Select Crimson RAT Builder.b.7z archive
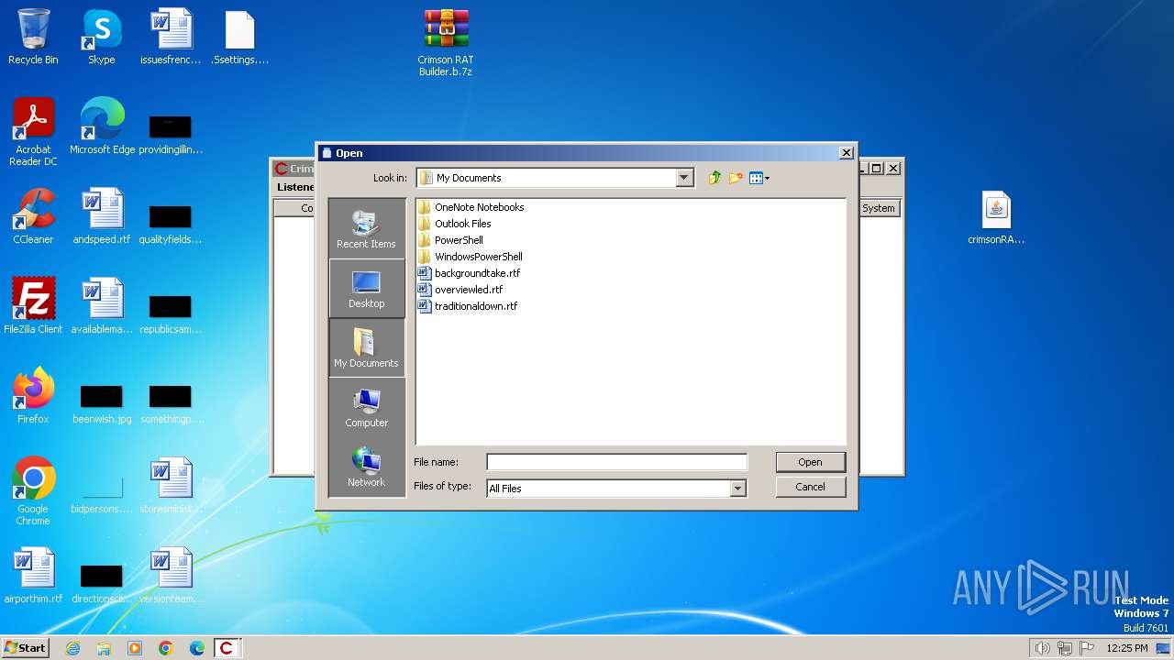Viewport: 1174px width, 660px height. point(446,42)
